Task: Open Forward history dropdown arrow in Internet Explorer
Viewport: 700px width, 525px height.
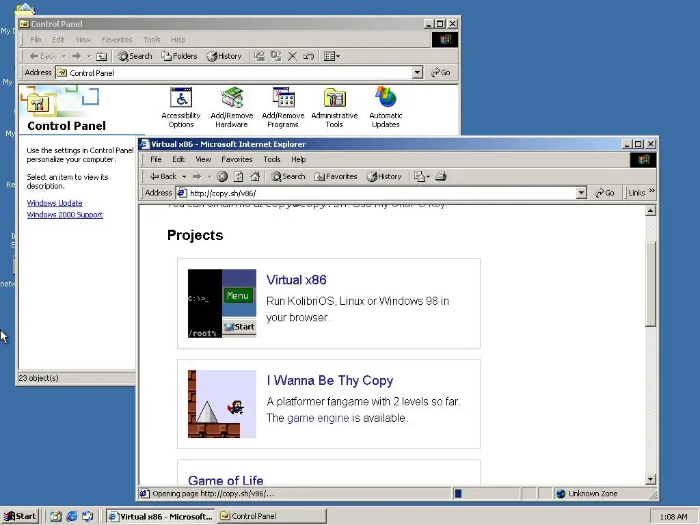Action: pyautogui.click(x=209, y=177)
